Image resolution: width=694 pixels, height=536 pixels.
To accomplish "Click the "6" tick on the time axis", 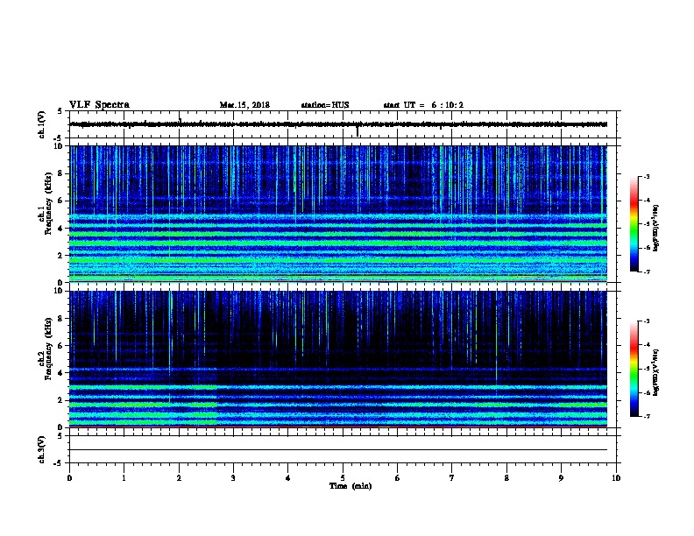I will click(398, 478).
